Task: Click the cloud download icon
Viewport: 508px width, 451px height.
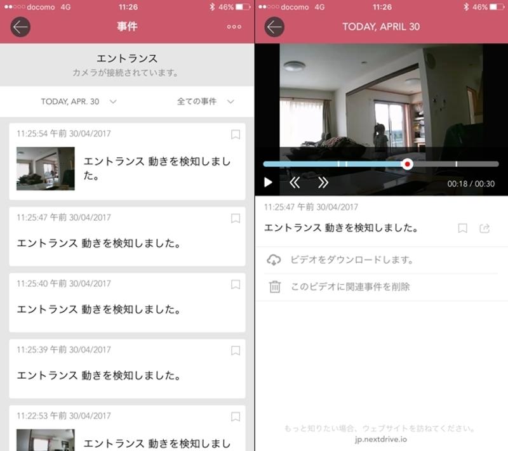Action: click(274, 259)
